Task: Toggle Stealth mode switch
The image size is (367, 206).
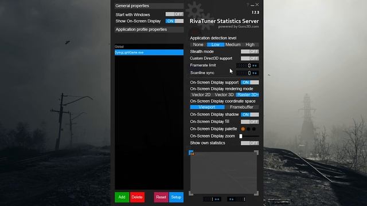Action: (x=250, y=51)
